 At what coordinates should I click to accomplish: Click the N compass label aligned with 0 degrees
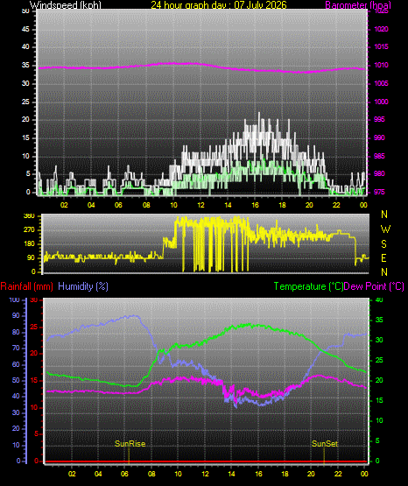coord(384,272)
